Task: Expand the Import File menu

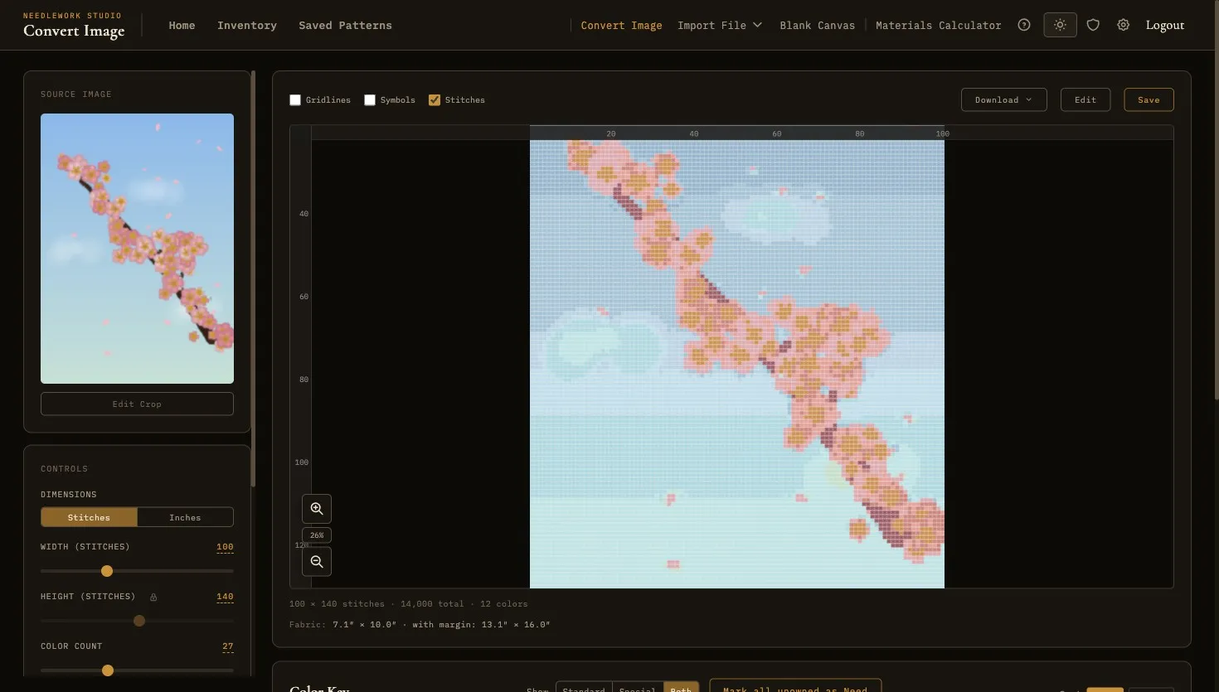Action: coord(719,25)
